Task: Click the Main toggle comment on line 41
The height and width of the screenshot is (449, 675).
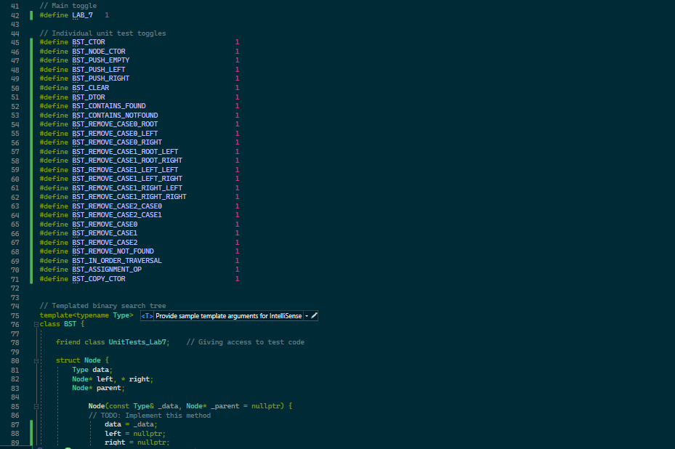Action: 69,5
